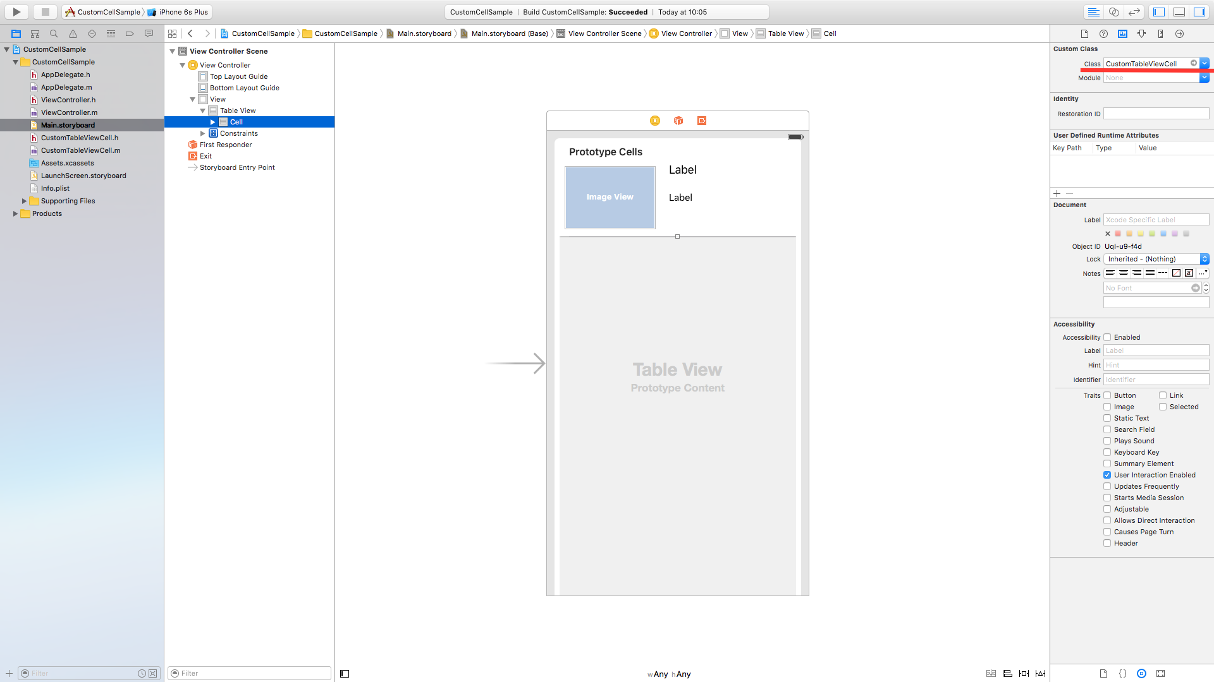Image resolution: width=1214 pixels, height=682 pixels.
Task: Select the red document label color
Action: tap(1118, 234)
